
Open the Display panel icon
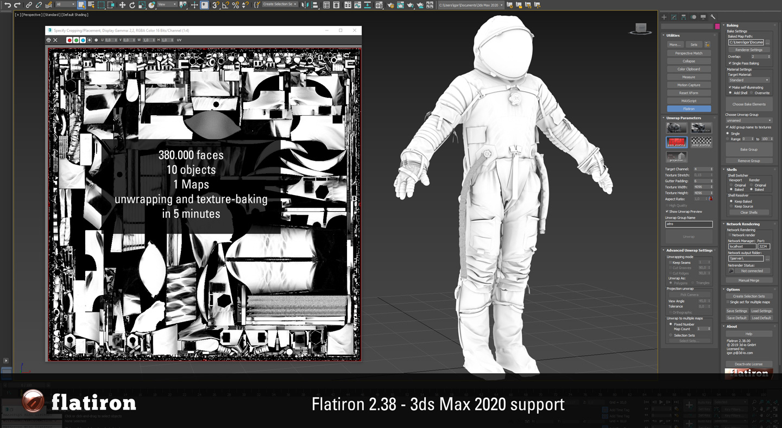(703, 17)
